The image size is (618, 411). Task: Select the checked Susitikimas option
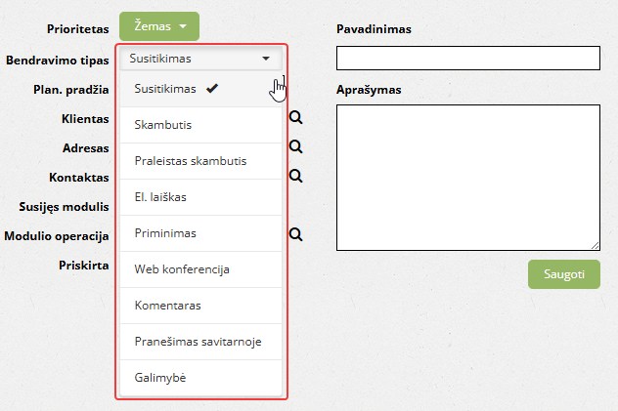tap(201, 89)
